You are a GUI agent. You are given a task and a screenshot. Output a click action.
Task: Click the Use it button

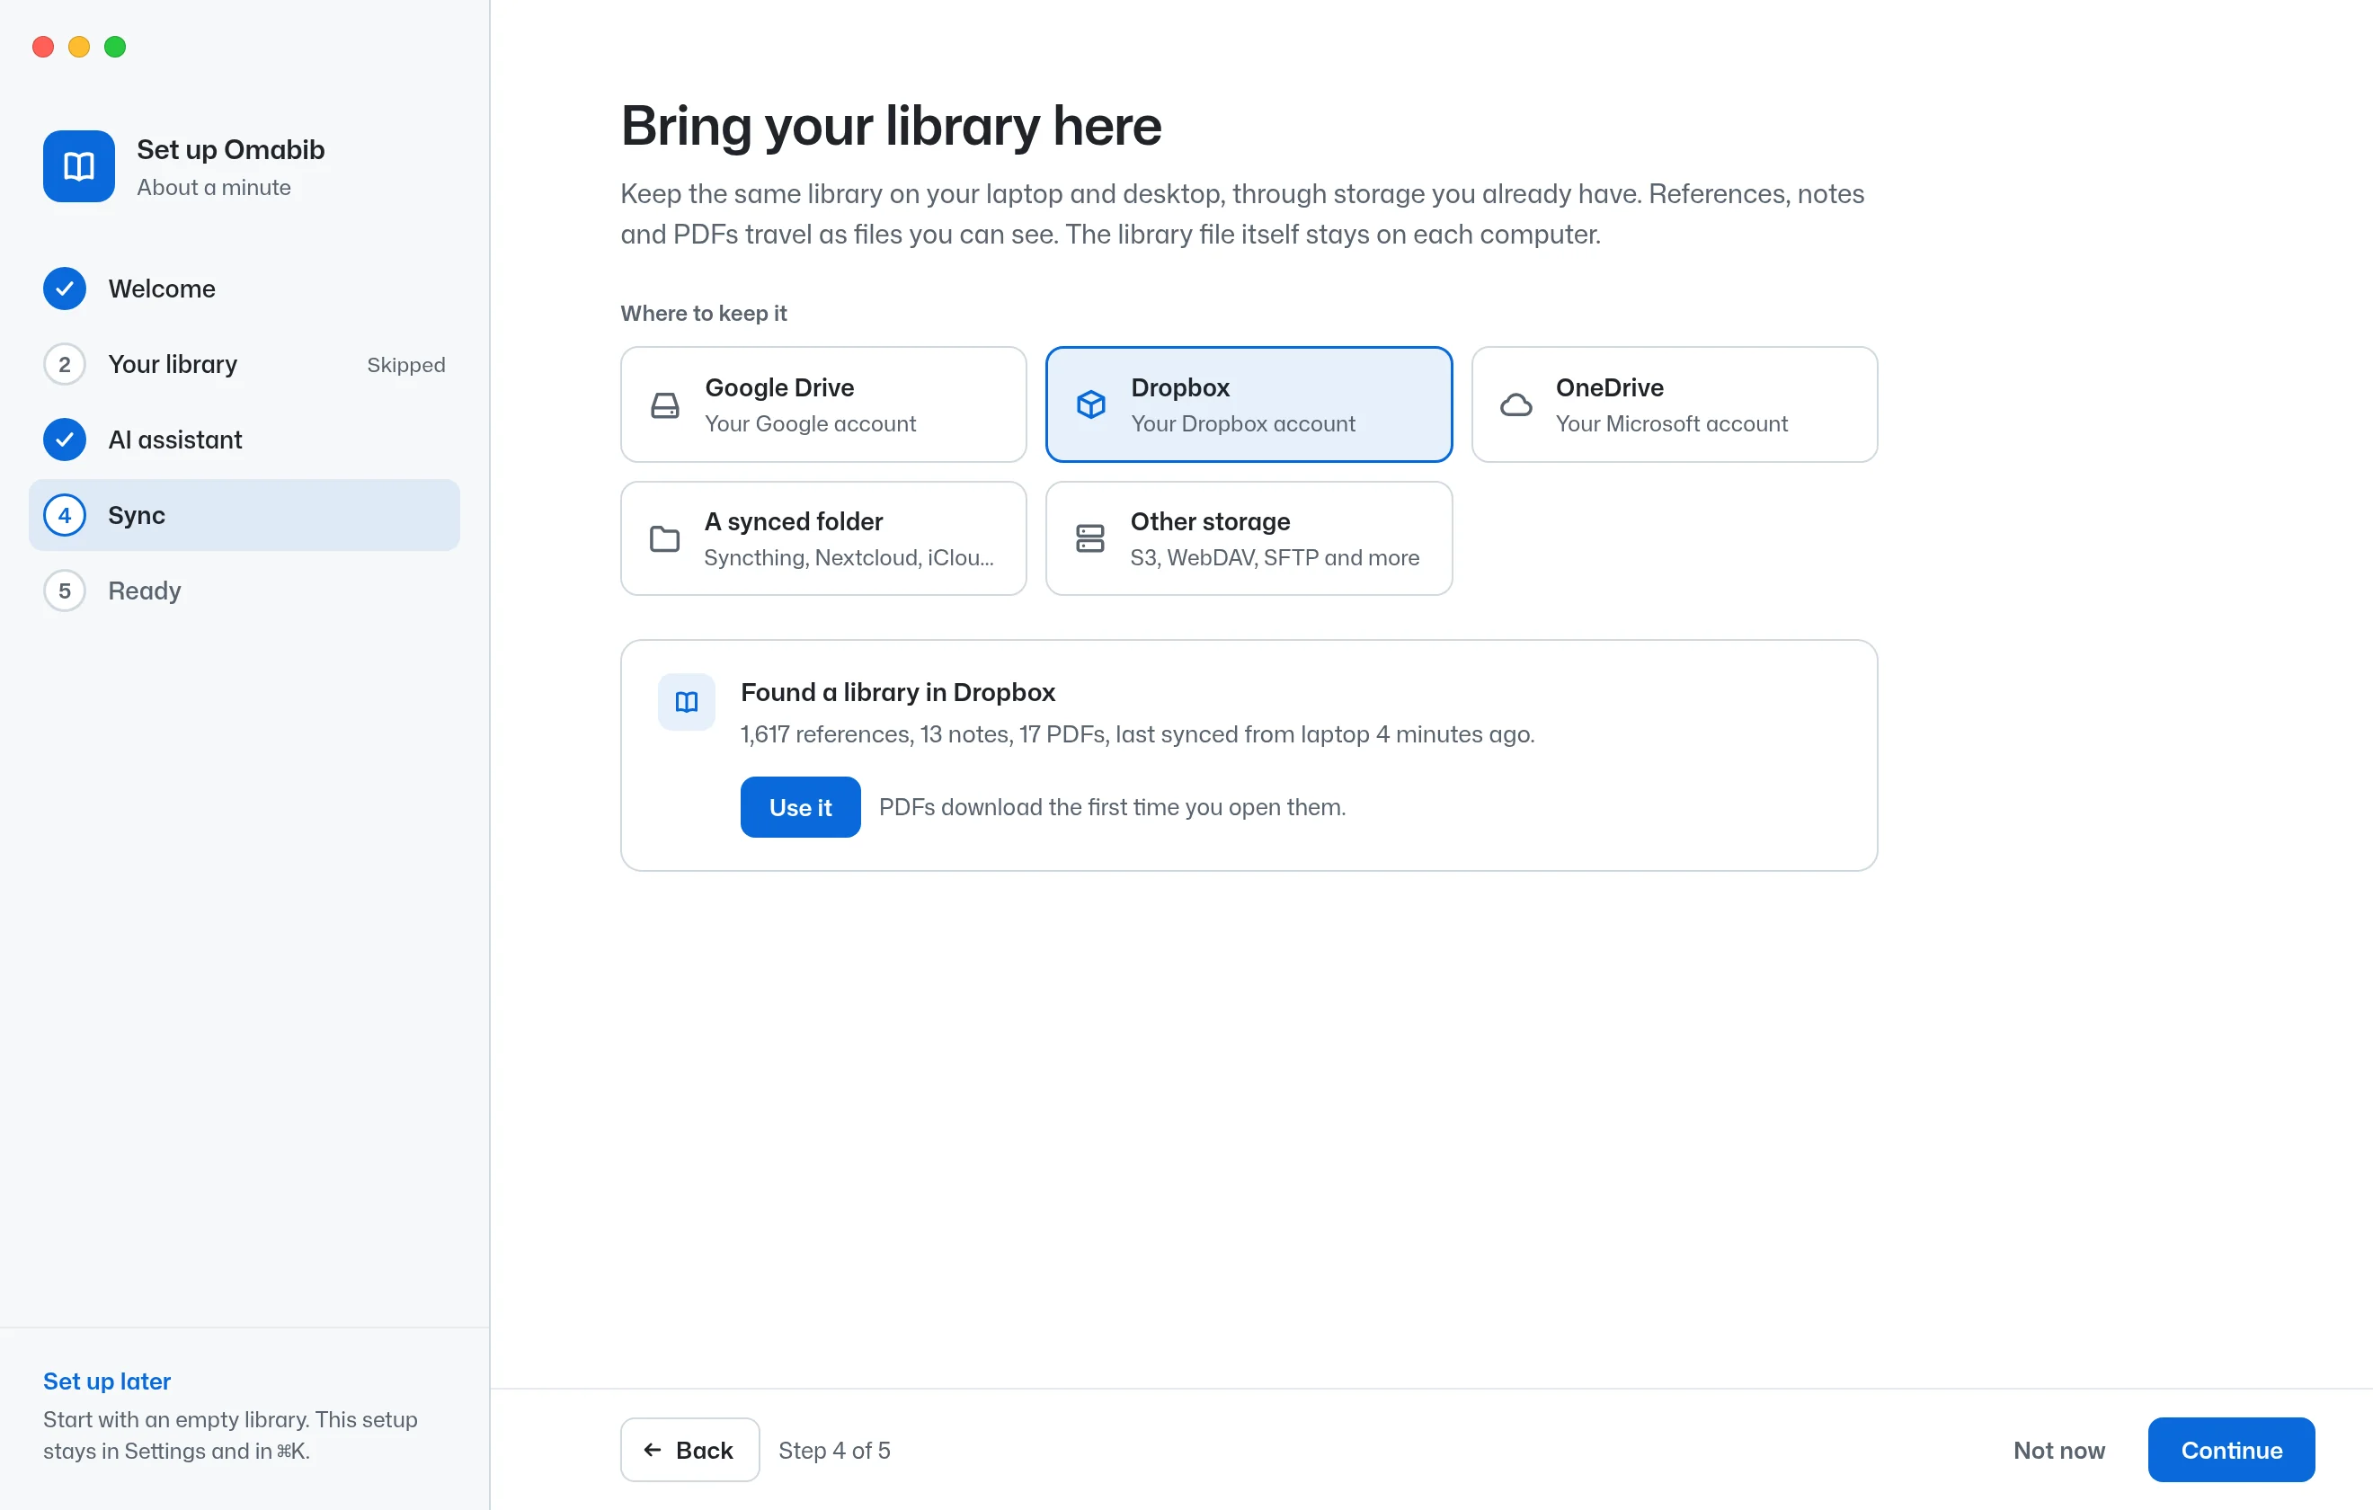click(800, 808)
